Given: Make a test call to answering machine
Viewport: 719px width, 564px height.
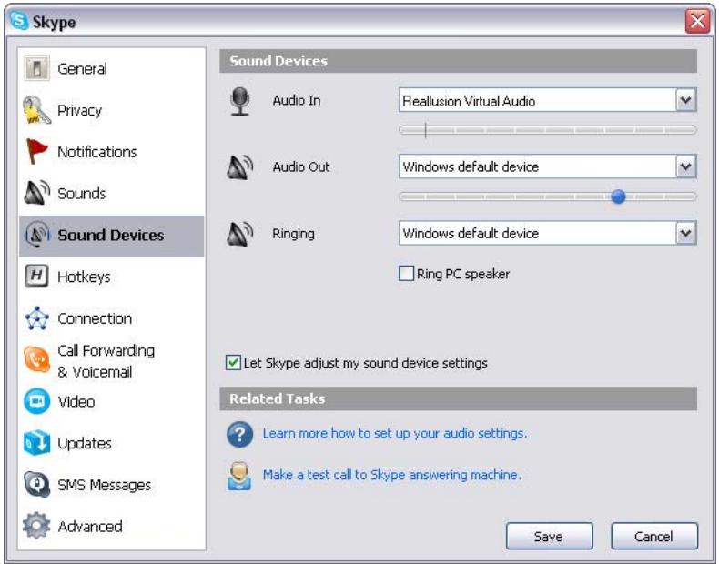Looking at the screenshot, I should coord(392,475).
